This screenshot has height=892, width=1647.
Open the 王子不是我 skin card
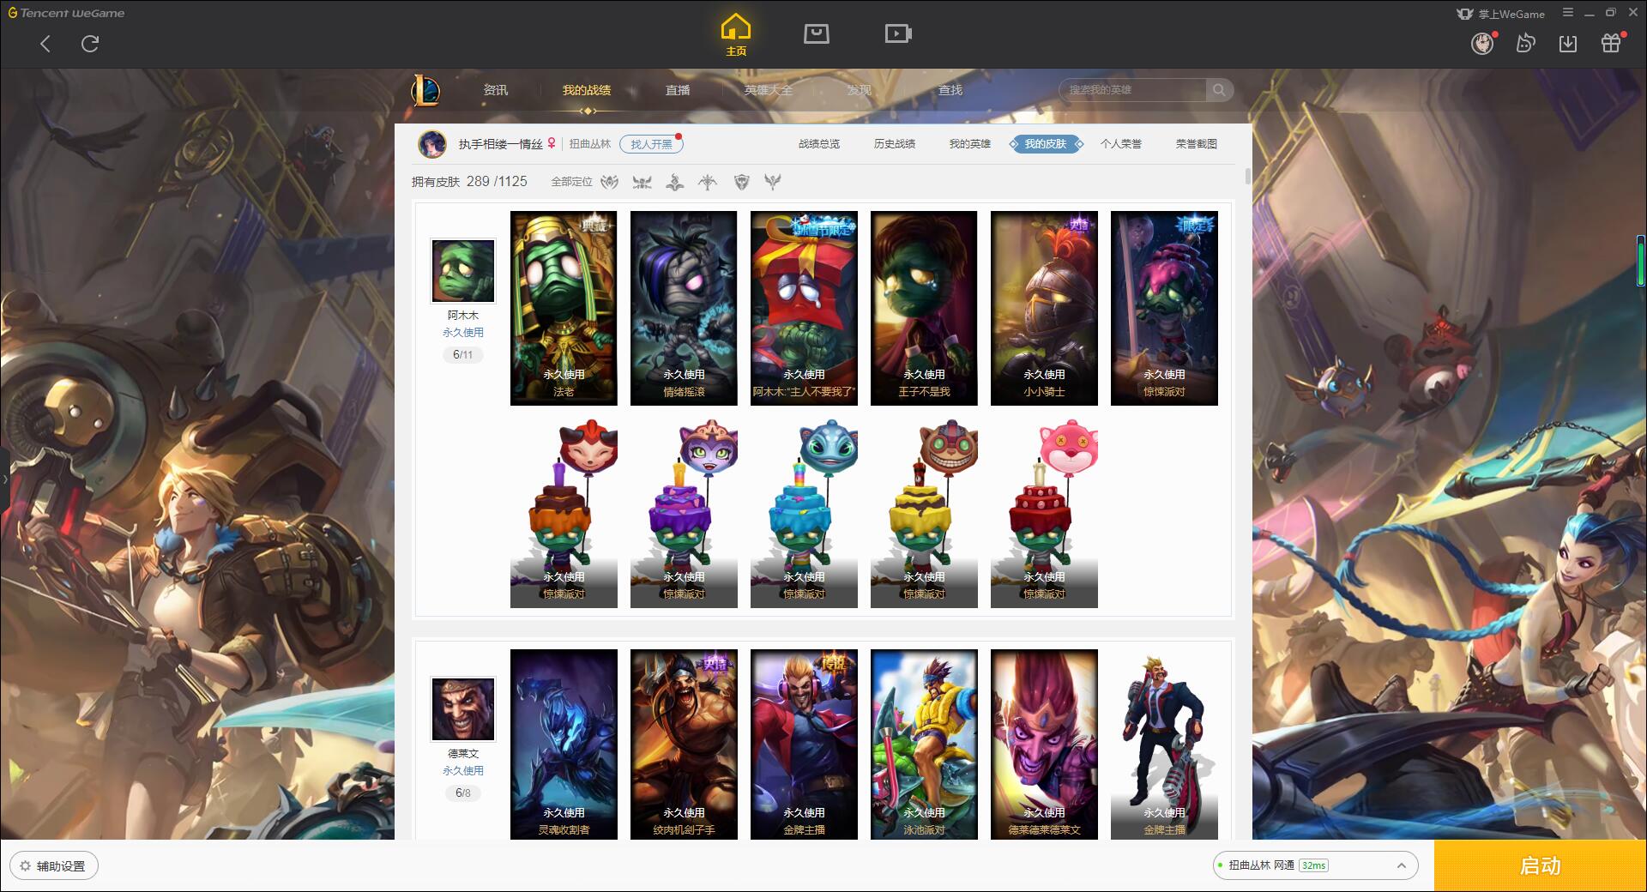pos(924,308)
